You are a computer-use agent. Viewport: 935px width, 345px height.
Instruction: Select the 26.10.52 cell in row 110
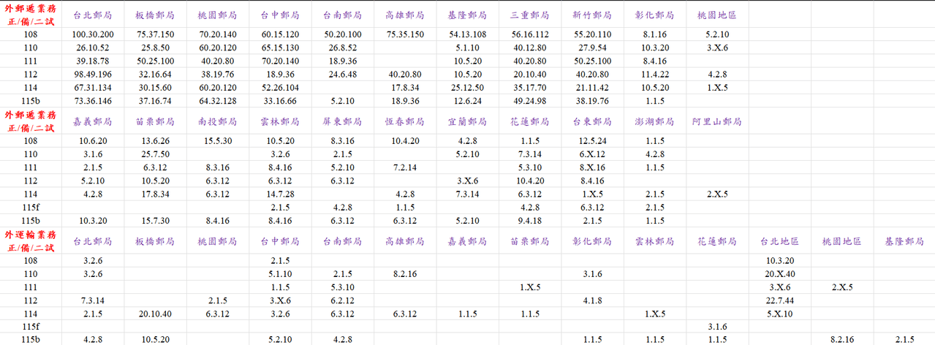point(93,48)
